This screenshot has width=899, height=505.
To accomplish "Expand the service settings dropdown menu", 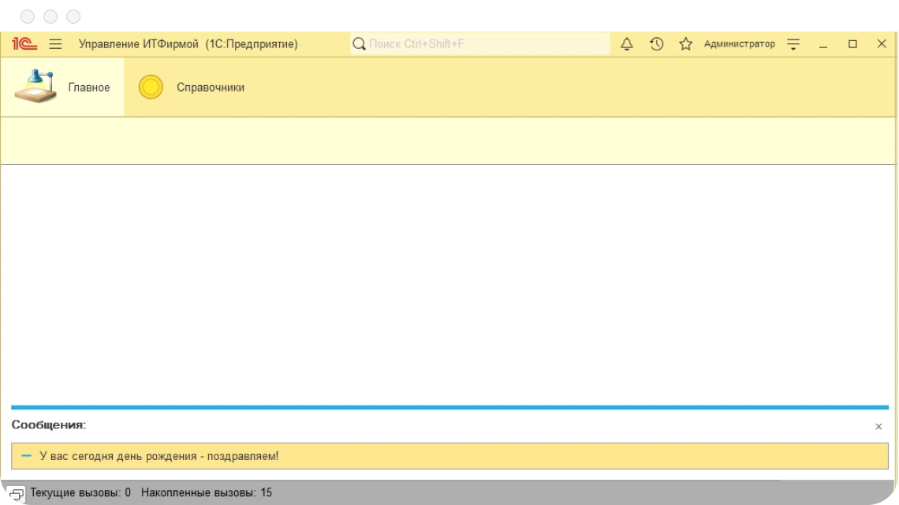I will (x=793, y=44).
